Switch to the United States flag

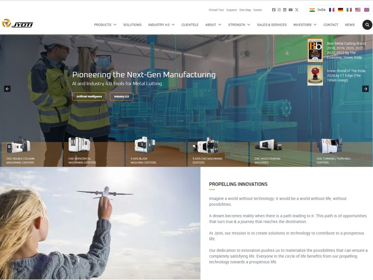(x=358, y=10)
